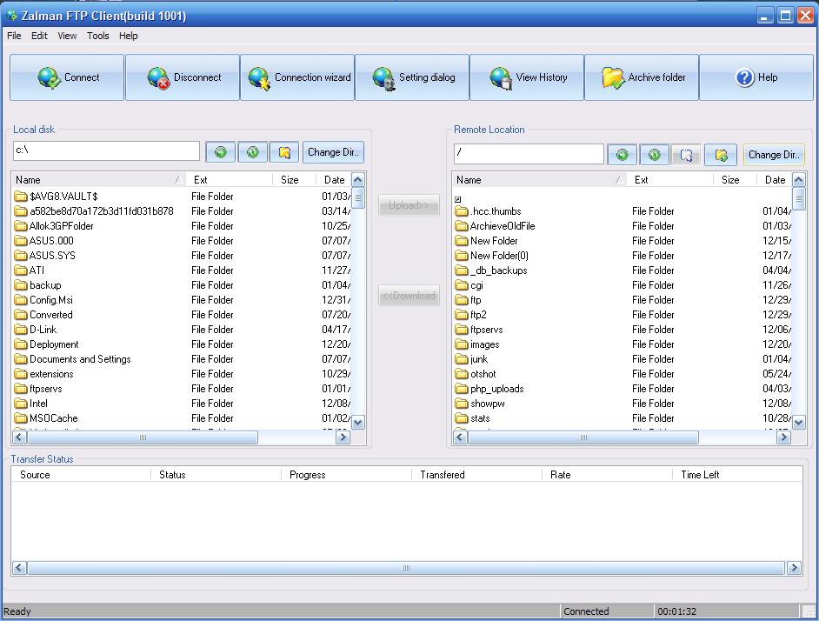Viewport: 819px width, 621px height.
Task: Click the remote path field showing /
Action: point(529,154)
